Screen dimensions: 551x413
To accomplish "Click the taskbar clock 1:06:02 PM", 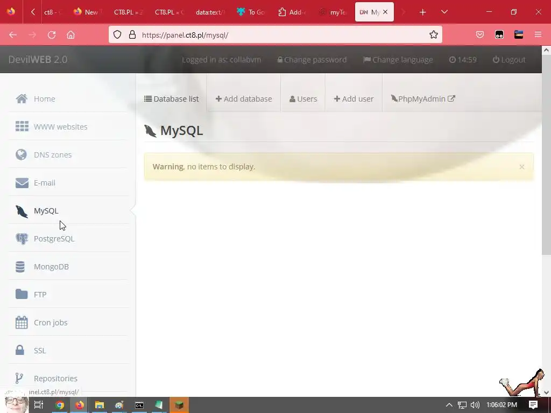I will 502,405.
